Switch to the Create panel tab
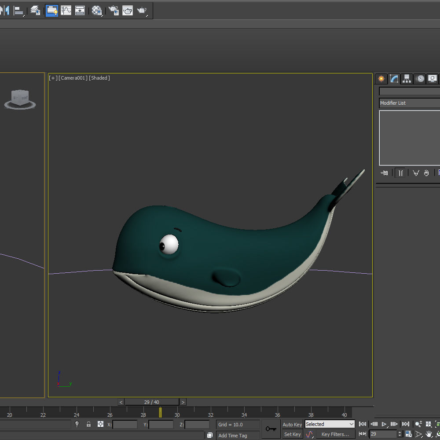 pyautogui.click(x=381, y=79)
